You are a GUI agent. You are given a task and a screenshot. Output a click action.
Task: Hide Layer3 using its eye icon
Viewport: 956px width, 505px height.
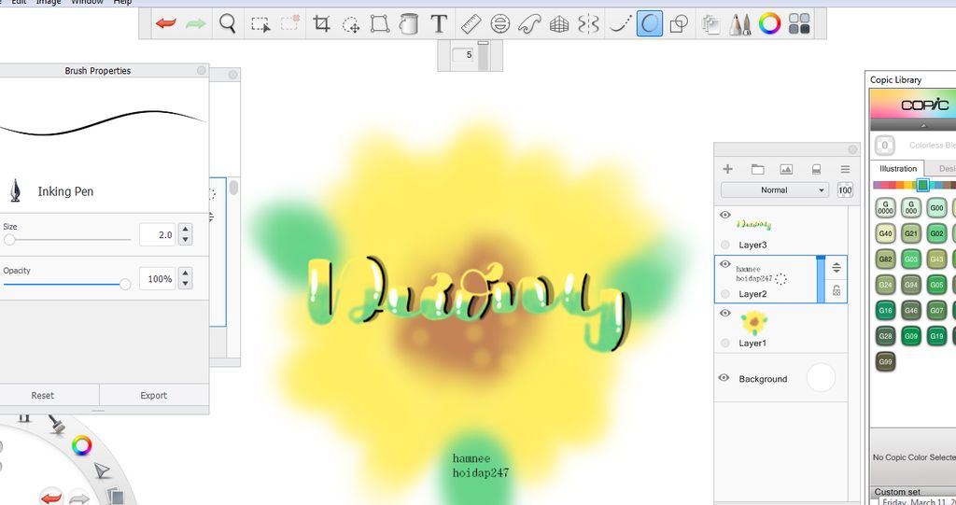point(724,215)
